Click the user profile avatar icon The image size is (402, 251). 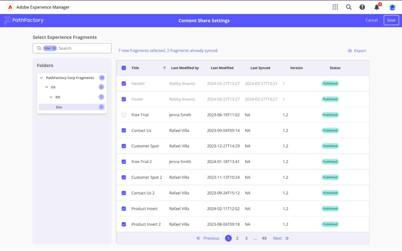[392, 7]
